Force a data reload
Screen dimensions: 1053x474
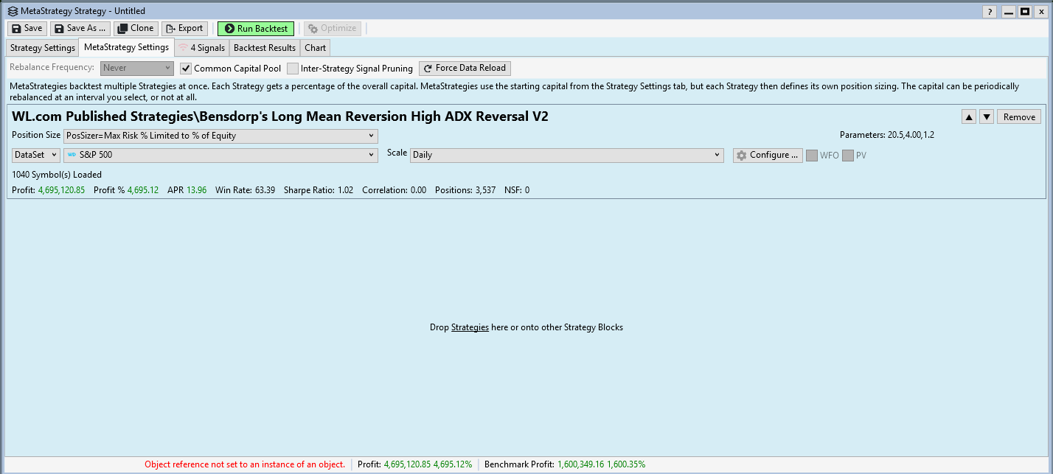point(465,68)
